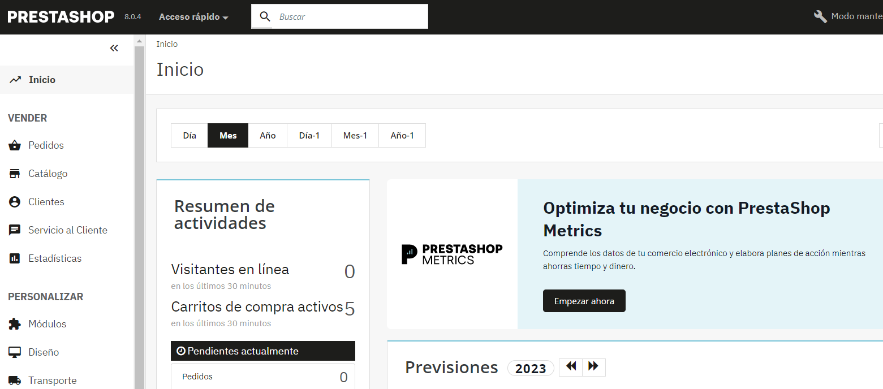Click the PERSONALIZAR section heading
Image resolution: width=883 pixels, height=389 pixels.
46,297
